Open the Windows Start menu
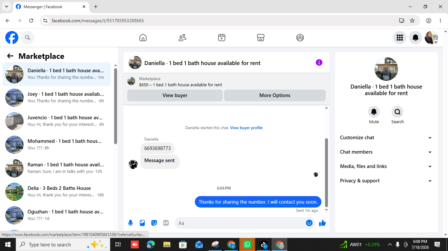Screen dimensions: 448x251 8,244
